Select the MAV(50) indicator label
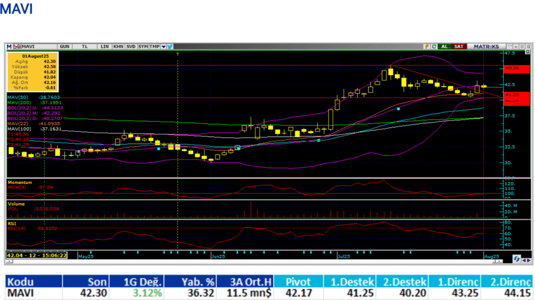 point(34,97)
